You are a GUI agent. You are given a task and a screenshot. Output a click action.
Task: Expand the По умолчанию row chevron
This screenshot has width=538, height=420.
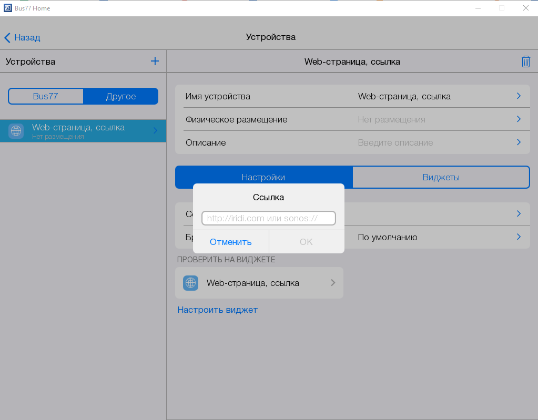[518, 237]
